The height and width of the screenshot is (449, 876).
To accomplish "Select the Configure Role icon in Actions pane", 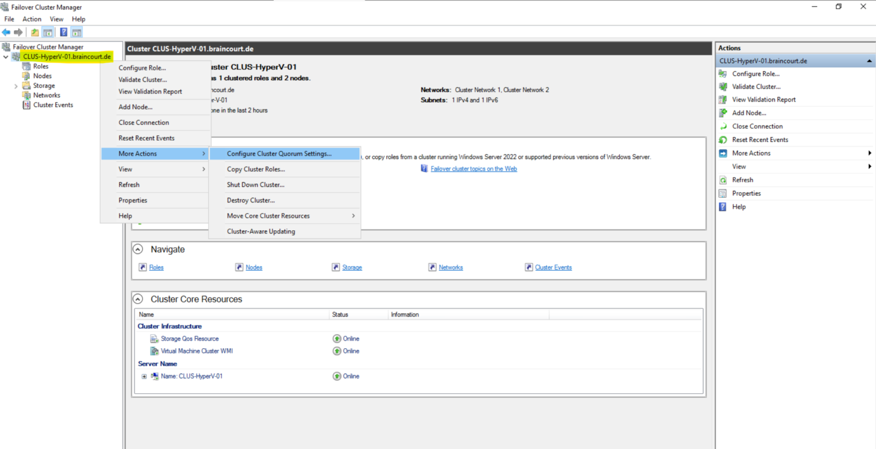I will tap(724, 74).
